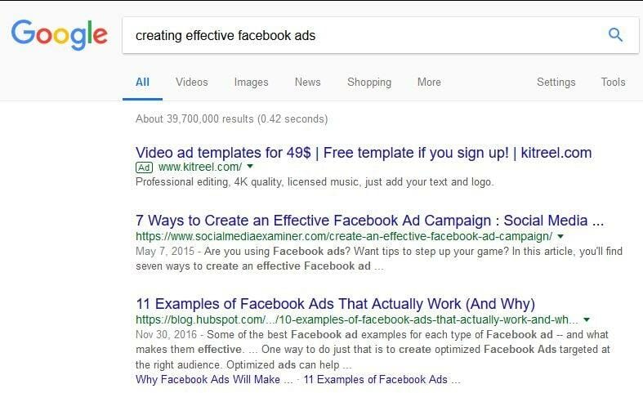Switch to the Images tab
Screen dimensions: 643x393
(x=251, y=82)
